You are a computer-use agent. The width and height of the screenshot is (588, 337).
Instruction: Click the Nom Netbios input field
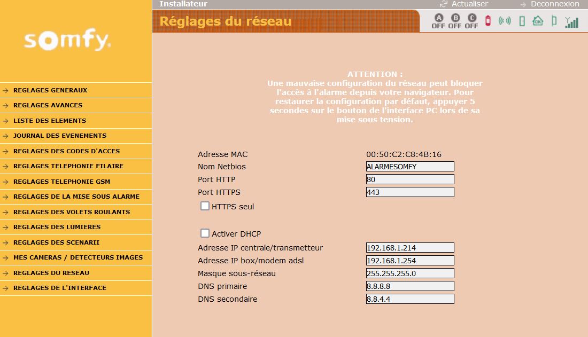click(410, 167)
